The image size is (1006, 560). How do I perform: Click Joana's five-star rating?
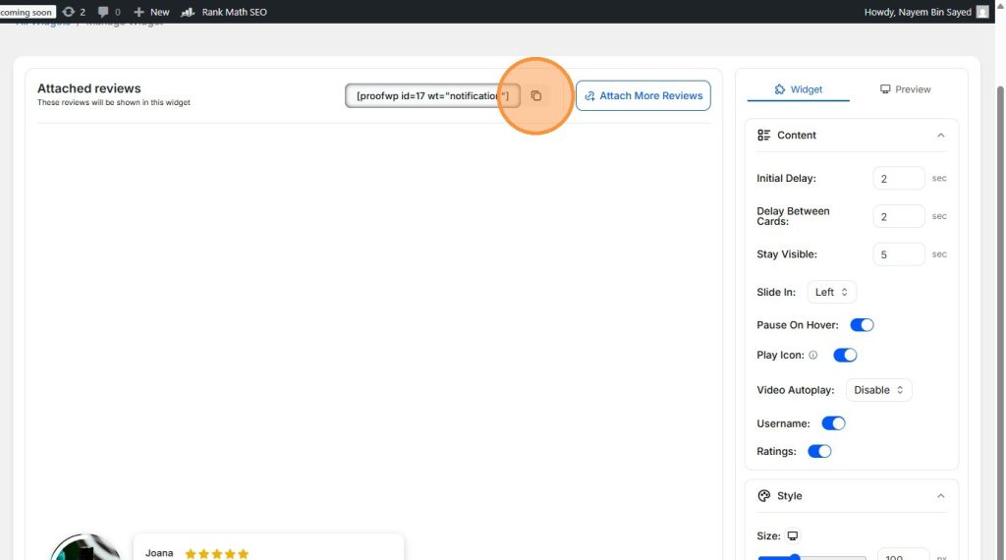coord(217,553)
